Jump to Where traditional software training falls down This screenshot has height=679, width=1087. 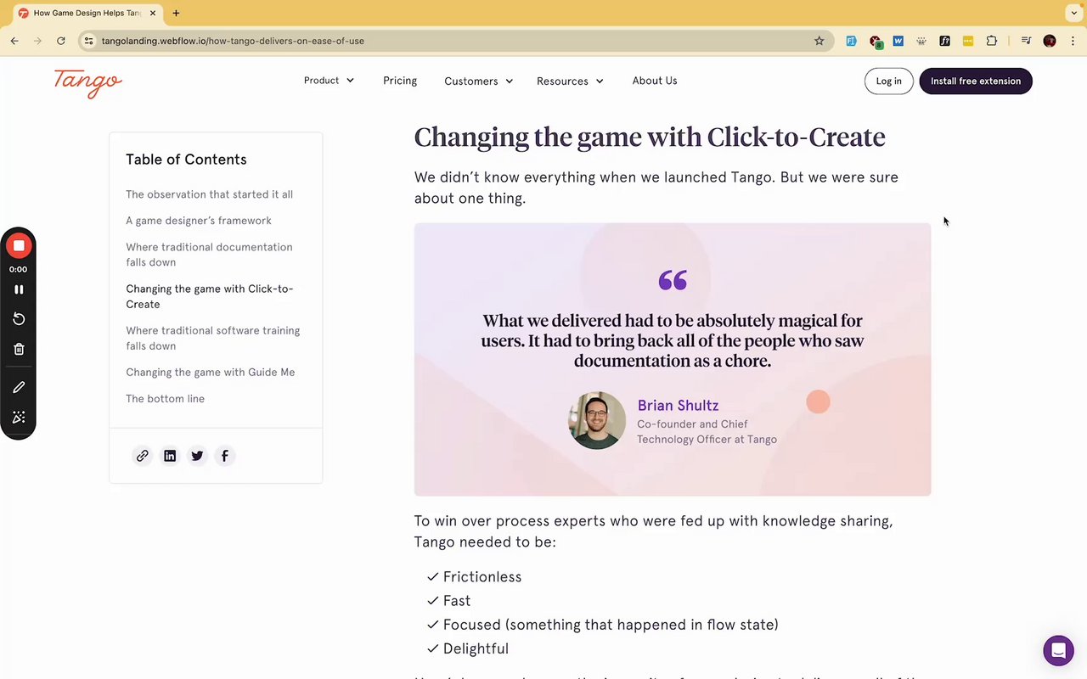[x=213, y=338]
